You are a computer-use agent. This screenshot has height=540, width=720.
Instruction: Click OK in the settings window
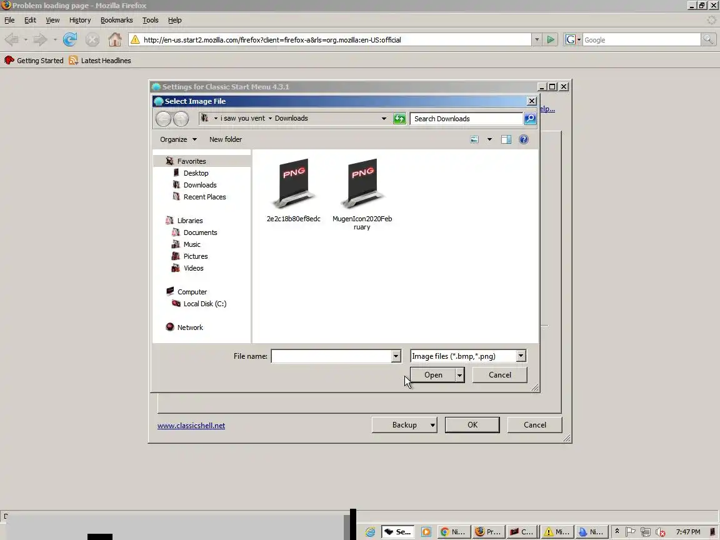[x=472, y=425]
